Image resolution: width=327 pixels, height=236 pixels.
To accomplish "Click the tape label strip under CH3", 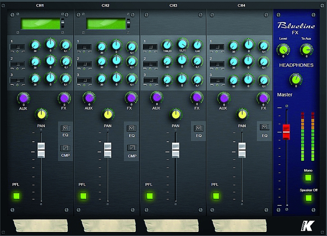I will click(x=171, y=225).
